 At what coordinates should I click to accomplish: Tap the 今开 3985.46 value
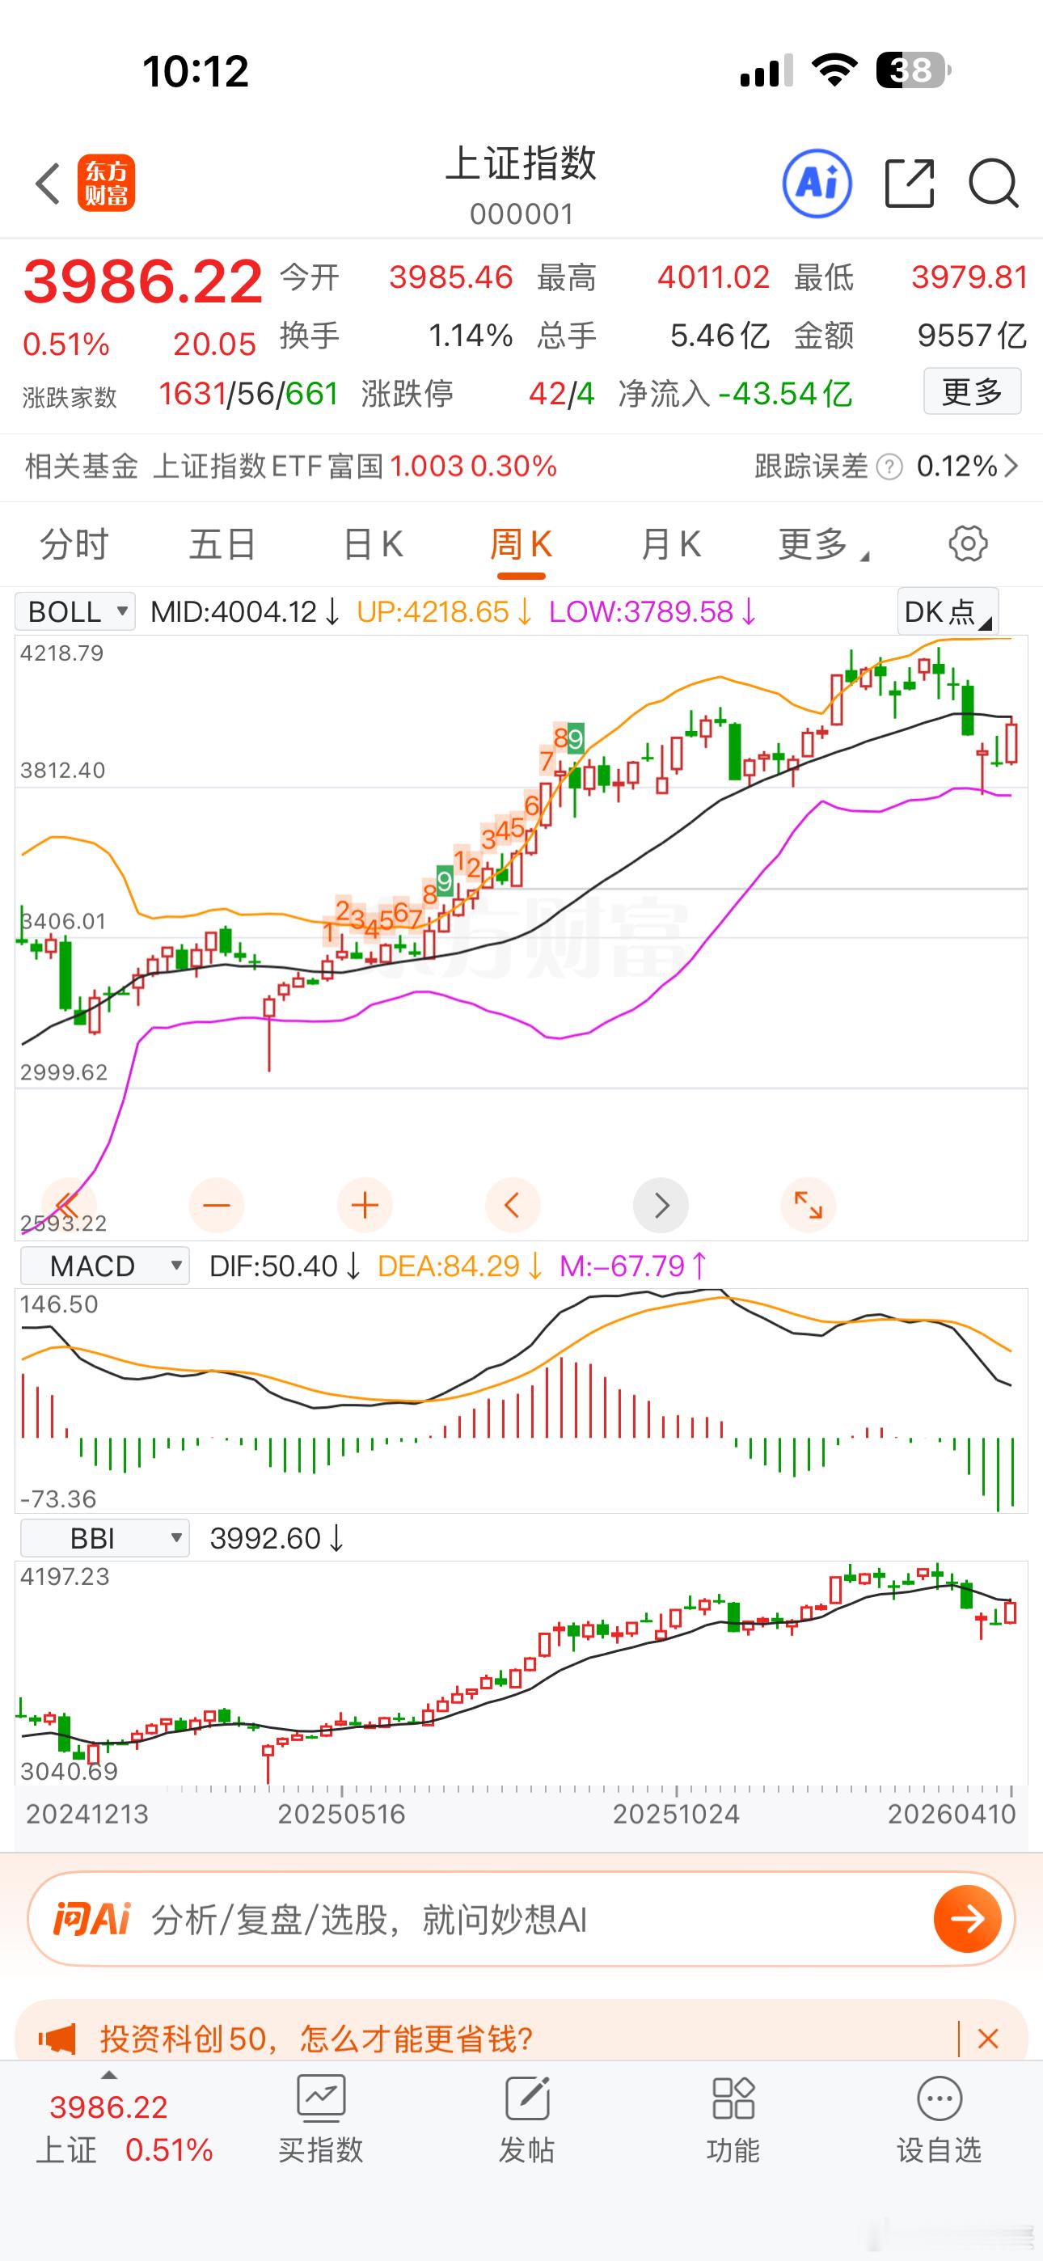pos(450,277)
